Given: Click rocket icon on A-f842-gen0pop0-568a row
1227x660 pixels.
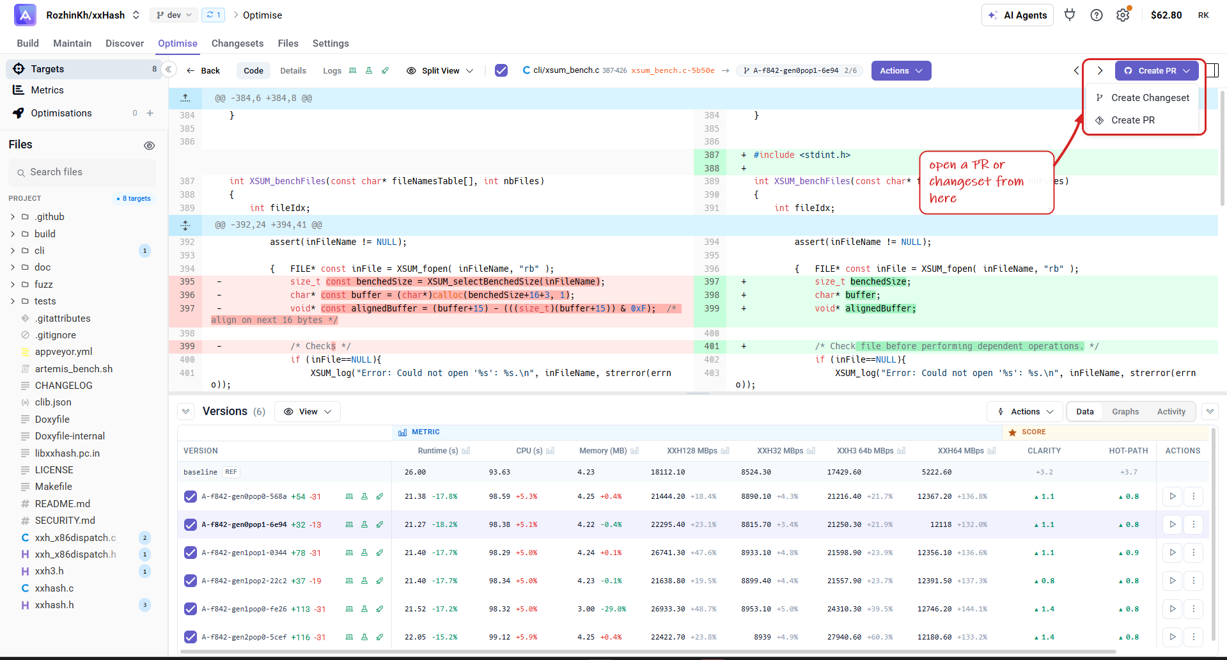Looking at the screenshot, I should tap(380, 496).
